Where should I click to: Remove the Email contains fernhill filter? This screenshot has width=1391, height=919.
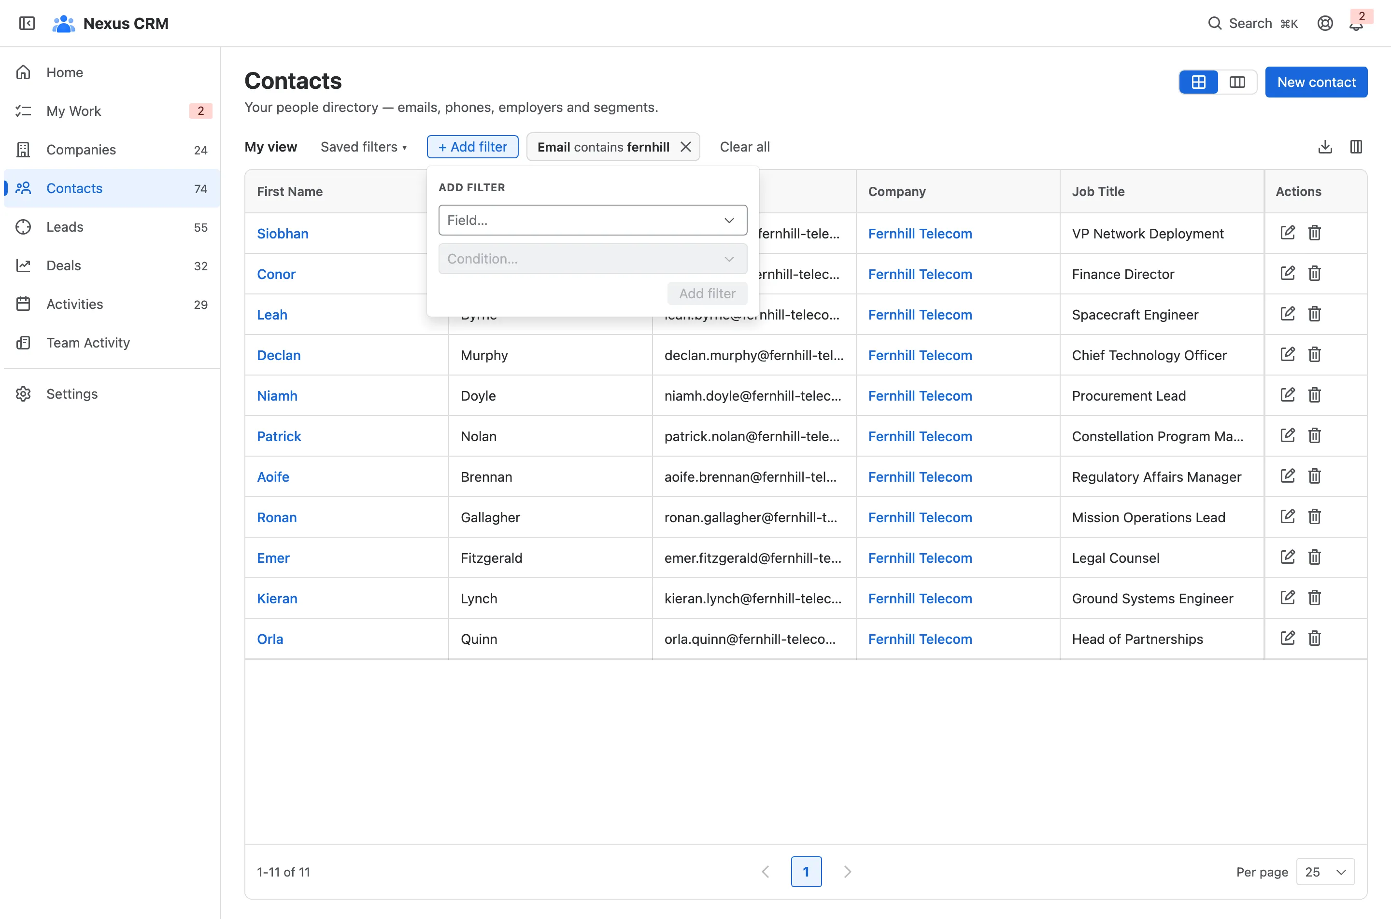click(685, 147)
